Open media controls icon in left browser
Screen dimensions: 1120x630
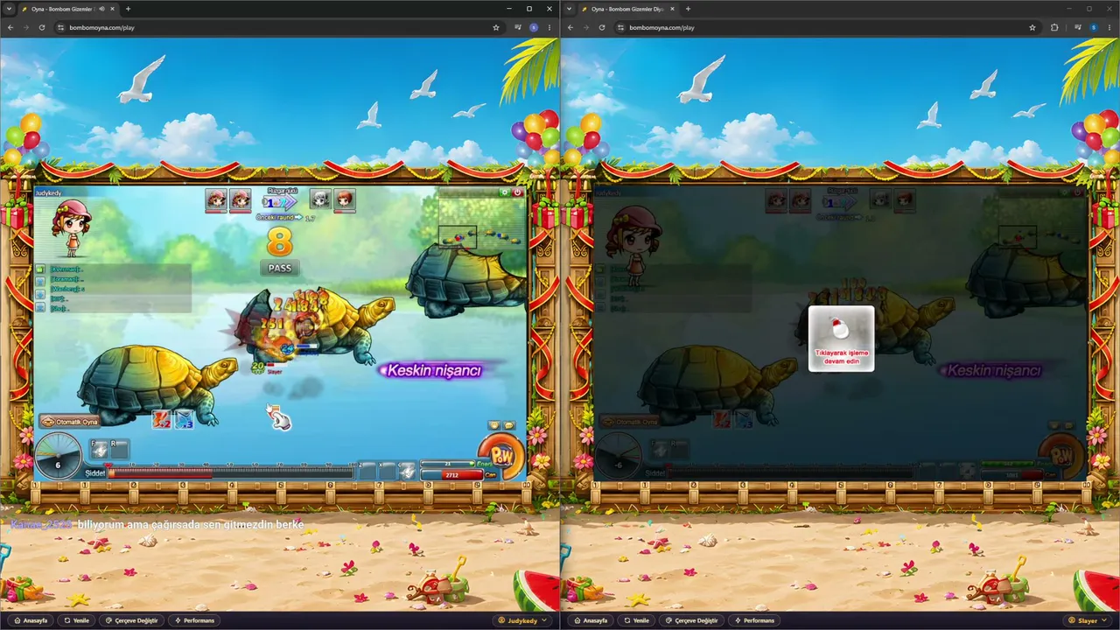(519, 27)
